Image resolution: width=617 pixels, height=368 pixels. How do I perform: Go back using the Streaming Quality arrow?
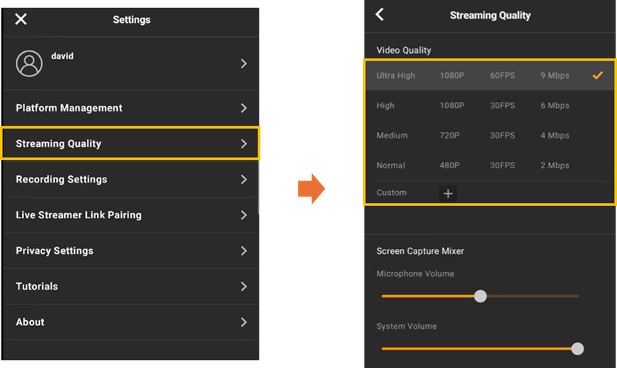click(379, 15)
